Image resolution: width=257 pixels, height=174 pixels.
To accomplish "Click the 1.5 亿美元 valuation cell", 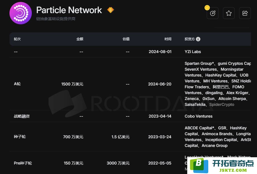I will [x=121, y=137].
